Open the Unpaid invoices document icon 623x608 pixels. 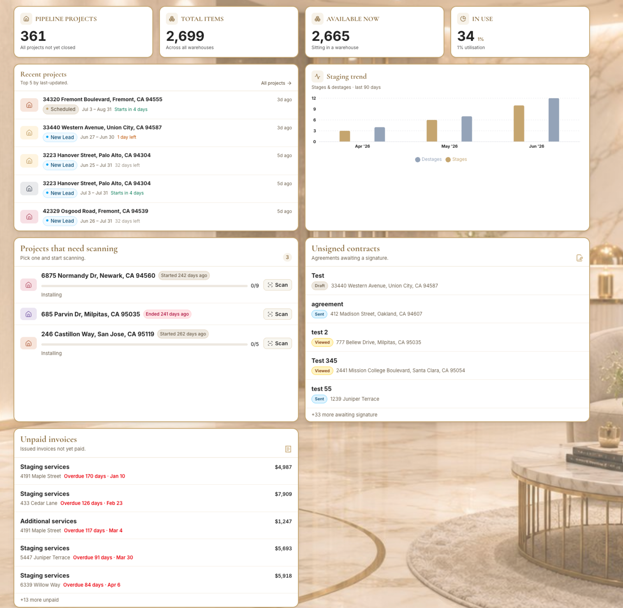coord(288,449)
